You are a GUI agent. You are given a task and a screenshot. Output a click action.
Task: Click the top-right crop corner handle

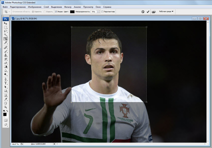(x=146, y=27)
